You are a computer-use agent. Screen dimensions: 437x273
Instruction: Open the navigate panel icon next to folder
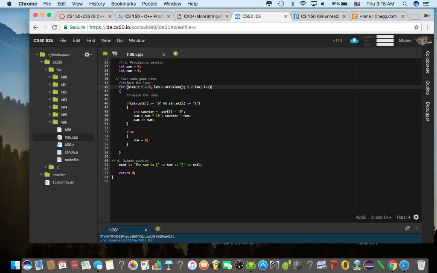(114, 53)
